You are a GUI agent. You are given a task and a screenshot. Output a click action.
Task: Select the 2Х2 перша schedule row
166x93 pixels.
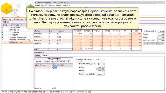17,32
